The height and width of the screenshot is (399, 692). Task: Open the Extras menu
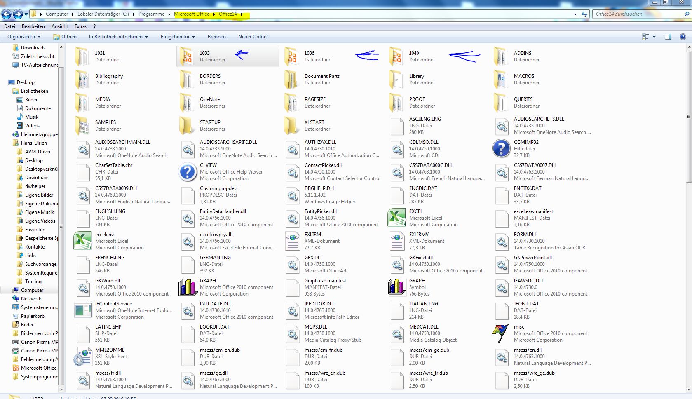coord(81,26)
